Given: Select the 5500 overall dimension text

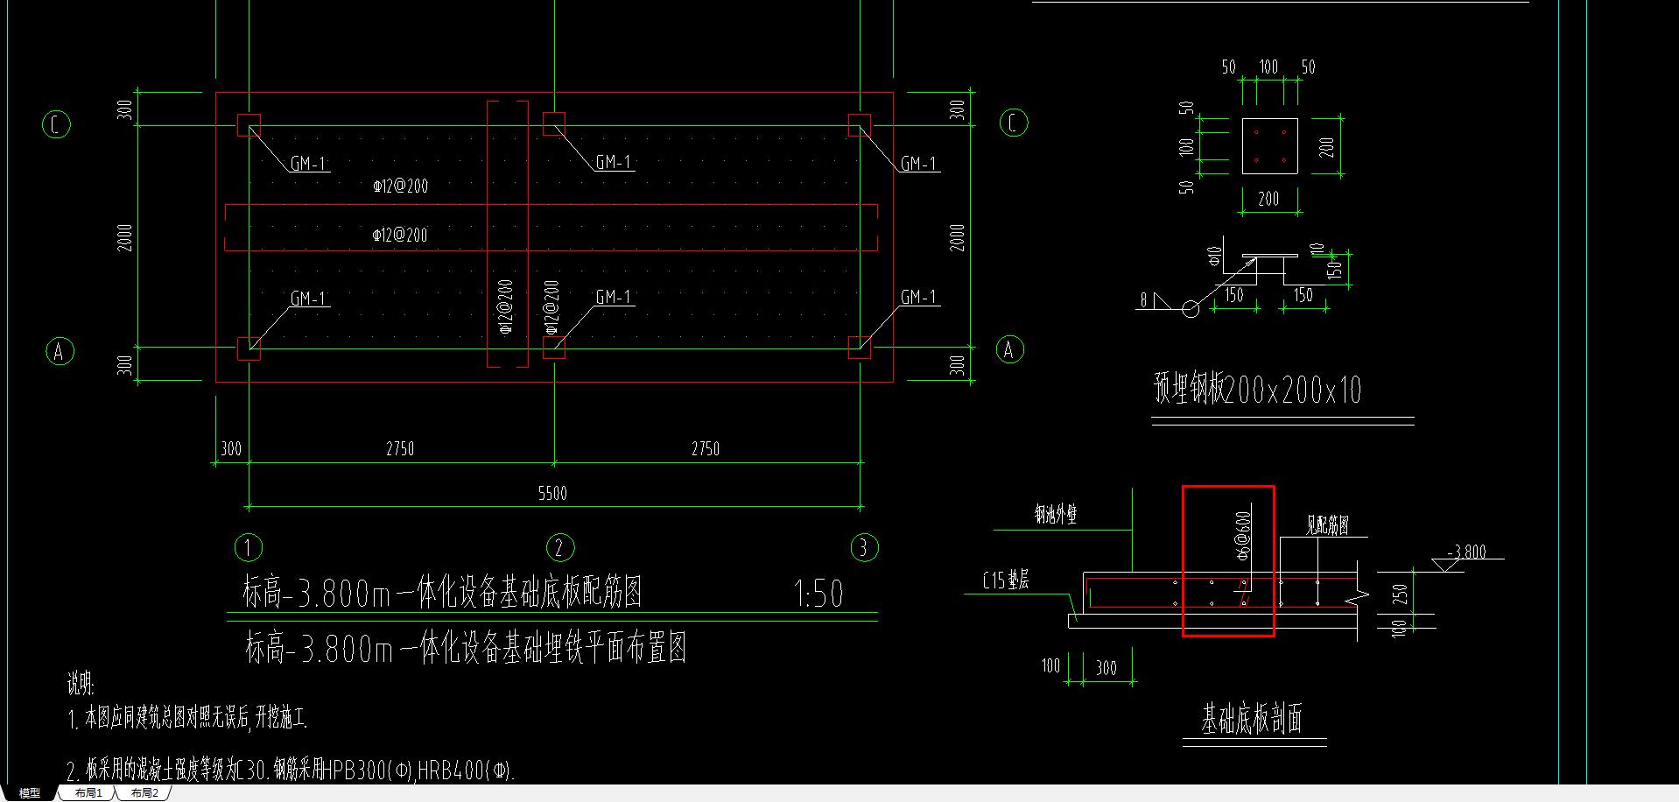Looking at the screenshot, I should point(552,494).
